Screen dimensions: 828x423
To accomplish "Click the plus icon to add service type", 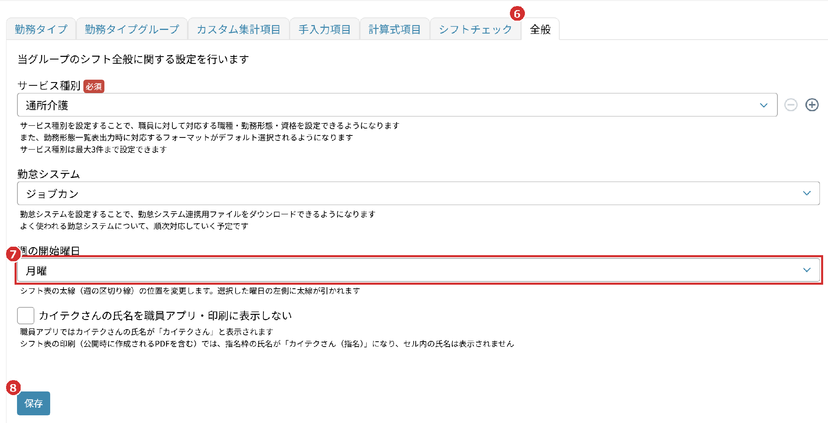I will (812, 105).
